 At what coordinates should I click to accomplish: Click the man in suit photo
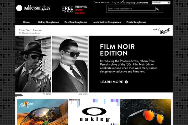[x=70, y=64]
